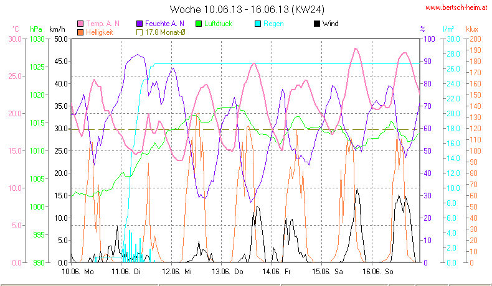
Task: Click the 'Temp. A. N' legend label
Action: coord(103,24)
